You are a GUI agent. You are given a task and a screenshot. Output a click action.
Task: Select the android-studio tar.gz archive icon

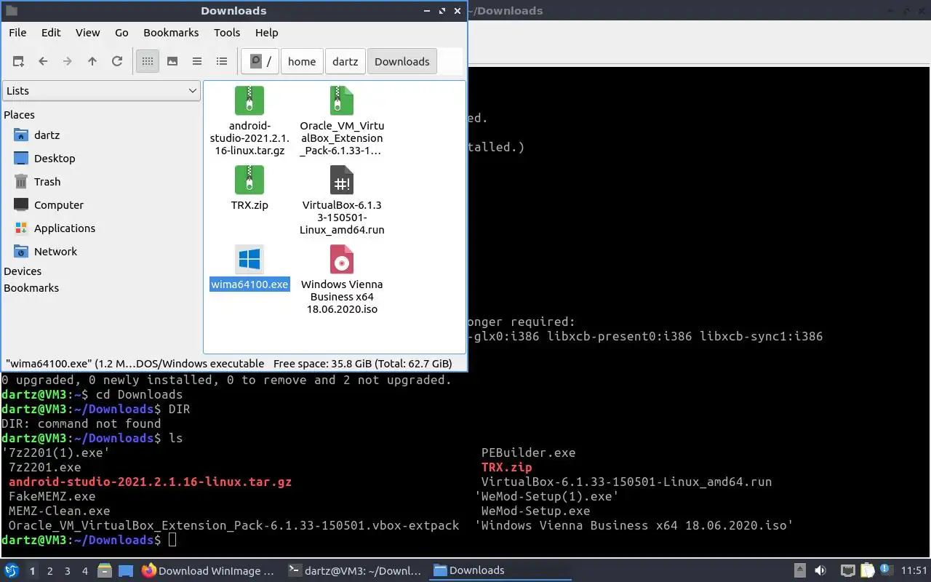point(249,100)
